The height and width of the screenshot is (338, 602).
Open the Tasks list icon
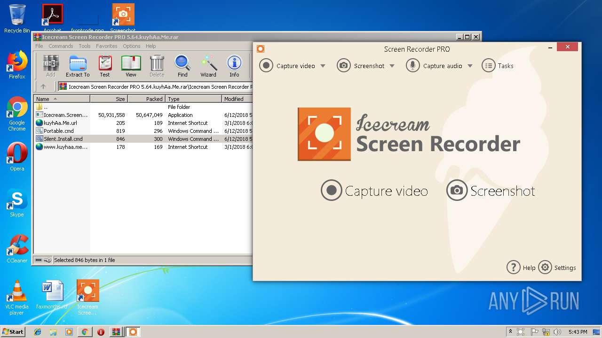coord(489,66)
